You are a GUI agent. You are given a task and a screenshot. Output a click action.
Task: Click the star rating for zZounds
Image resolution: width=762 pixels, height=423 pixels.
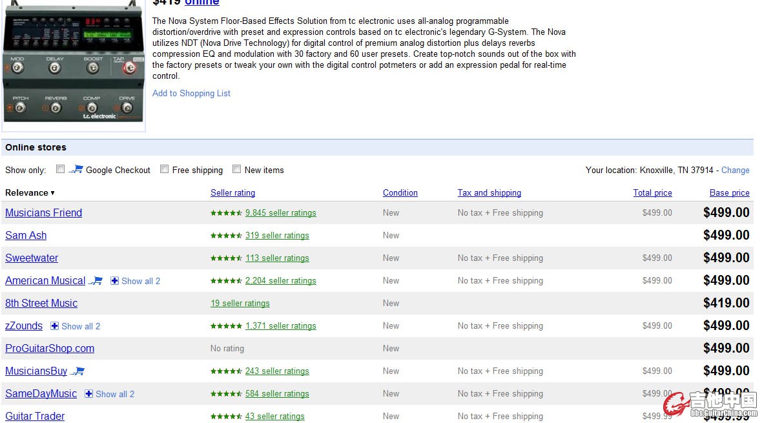[226, 325]
